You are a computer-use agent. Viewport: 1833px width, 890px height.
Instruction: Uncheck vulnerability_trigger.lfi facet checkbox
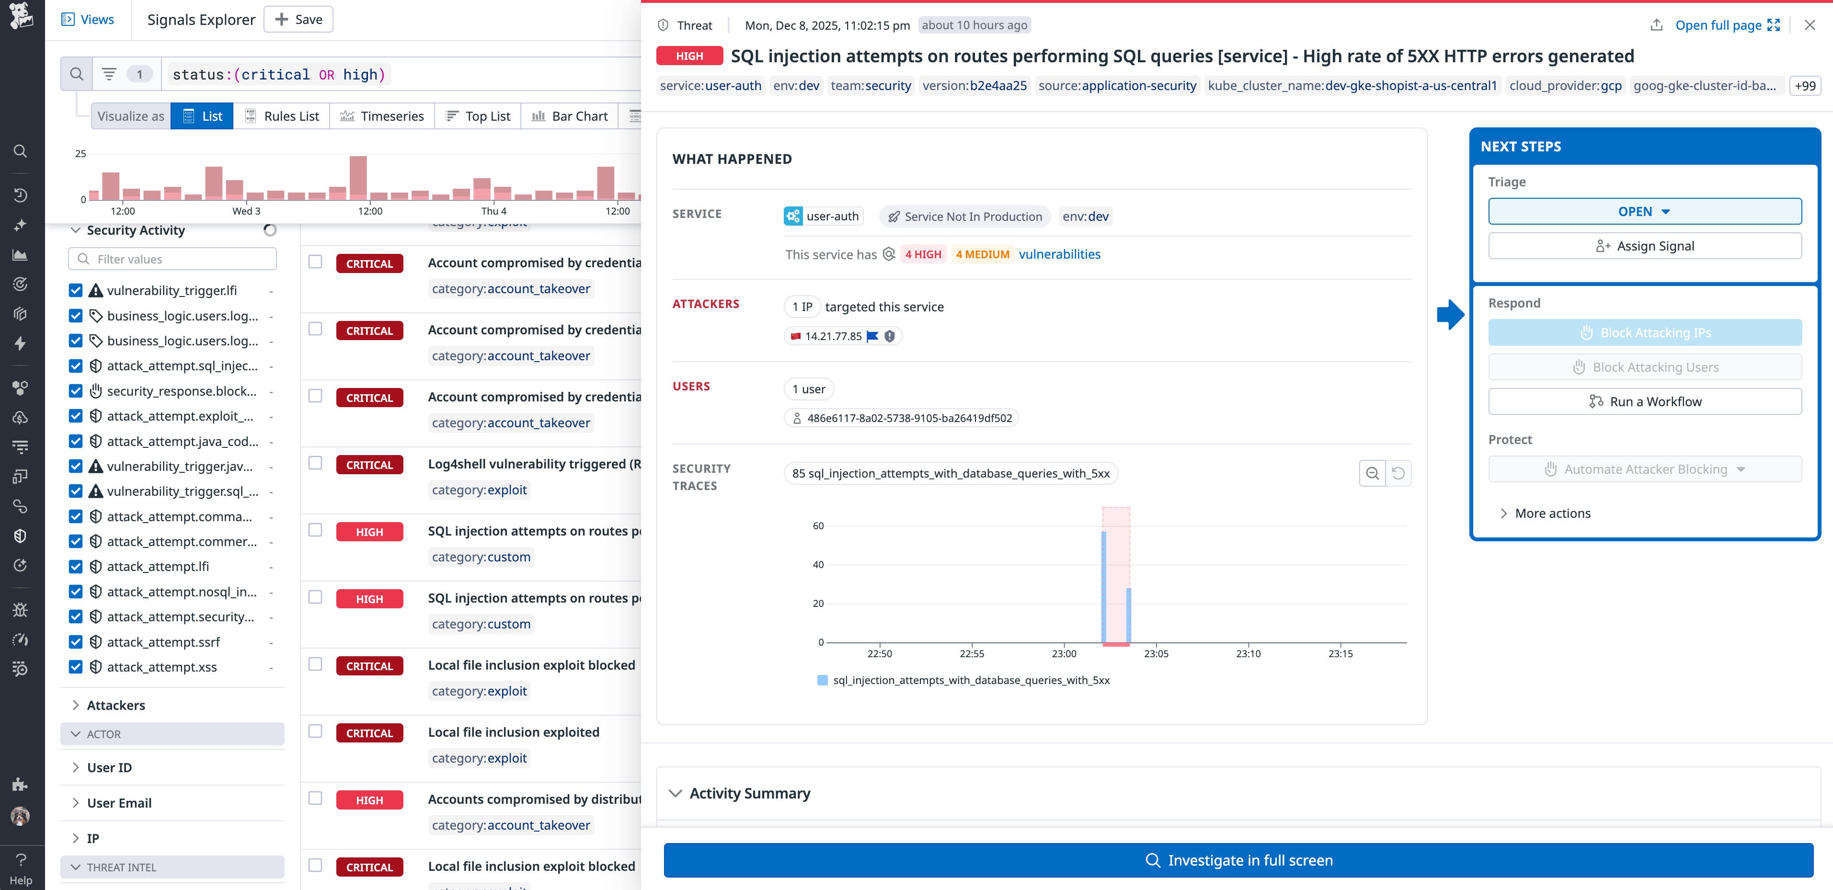pos(75,290)
